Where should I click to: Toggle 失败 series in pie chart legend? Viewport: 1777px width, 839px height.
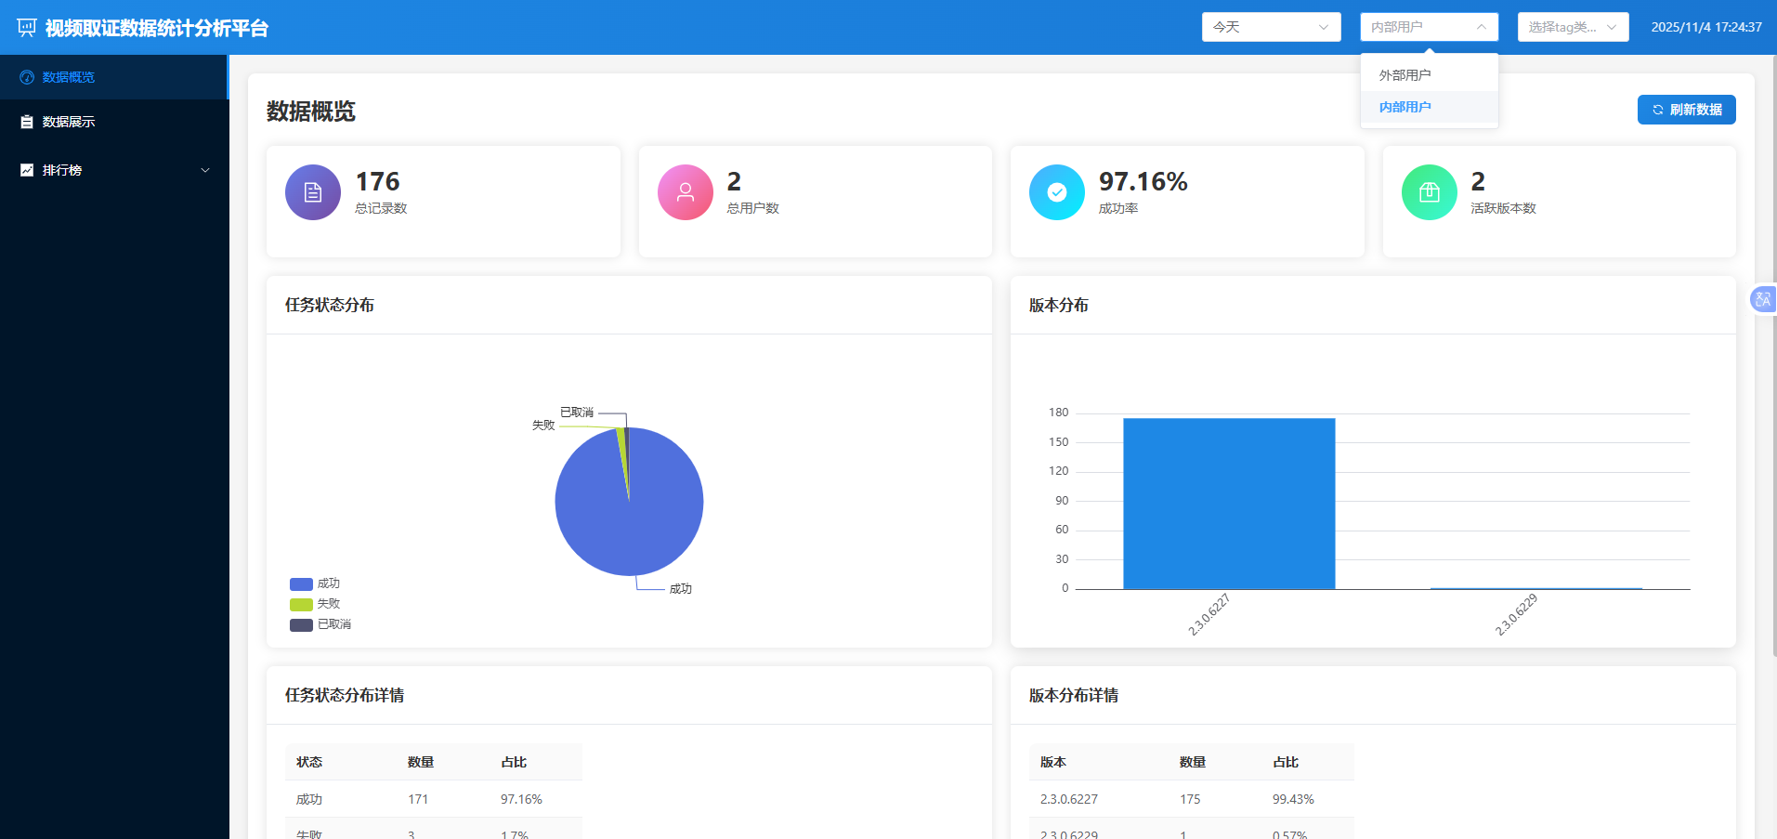point(315,604)
